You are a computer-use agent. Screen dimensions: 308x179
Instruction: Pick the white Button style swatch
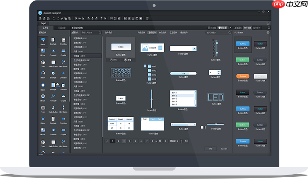click(260, 76)
